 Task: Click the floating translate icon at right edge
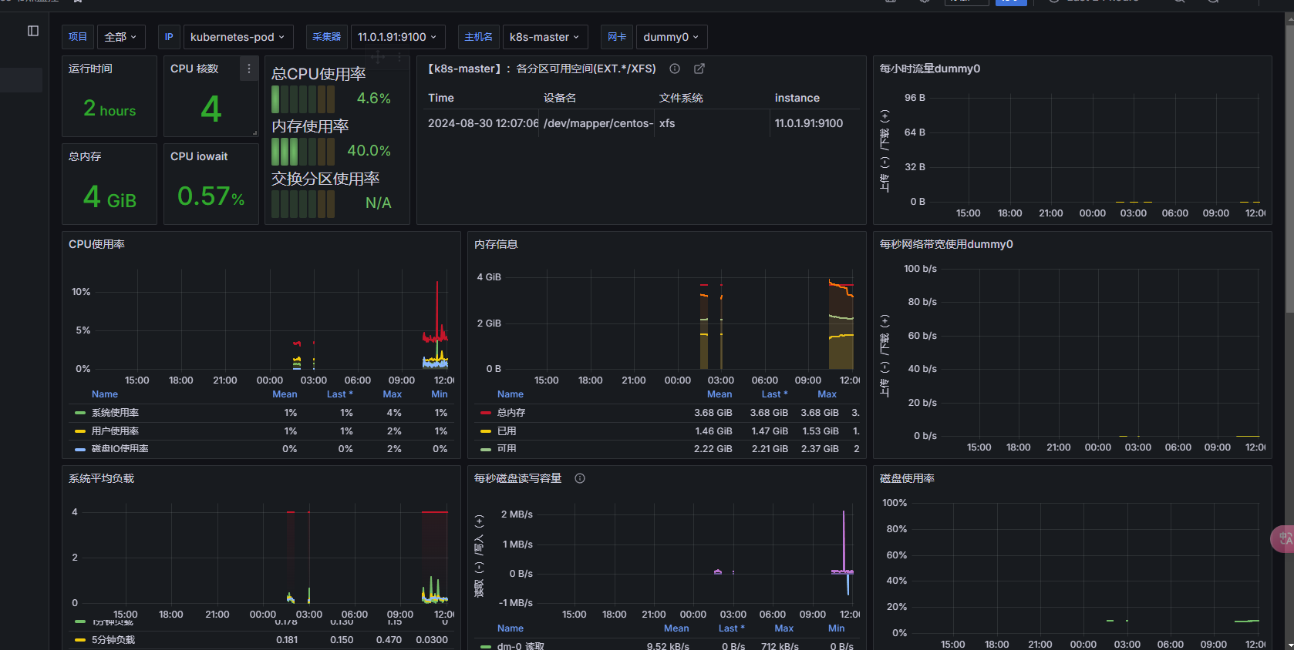[x=1283, y=538]
